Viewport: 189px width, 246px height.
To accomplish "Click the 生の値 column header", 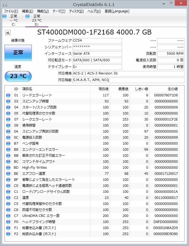I will point(165,89).
